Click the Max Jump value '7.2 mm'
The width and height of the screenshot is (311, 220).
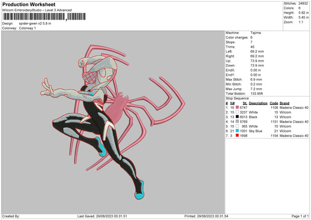[x=256, y=89]
